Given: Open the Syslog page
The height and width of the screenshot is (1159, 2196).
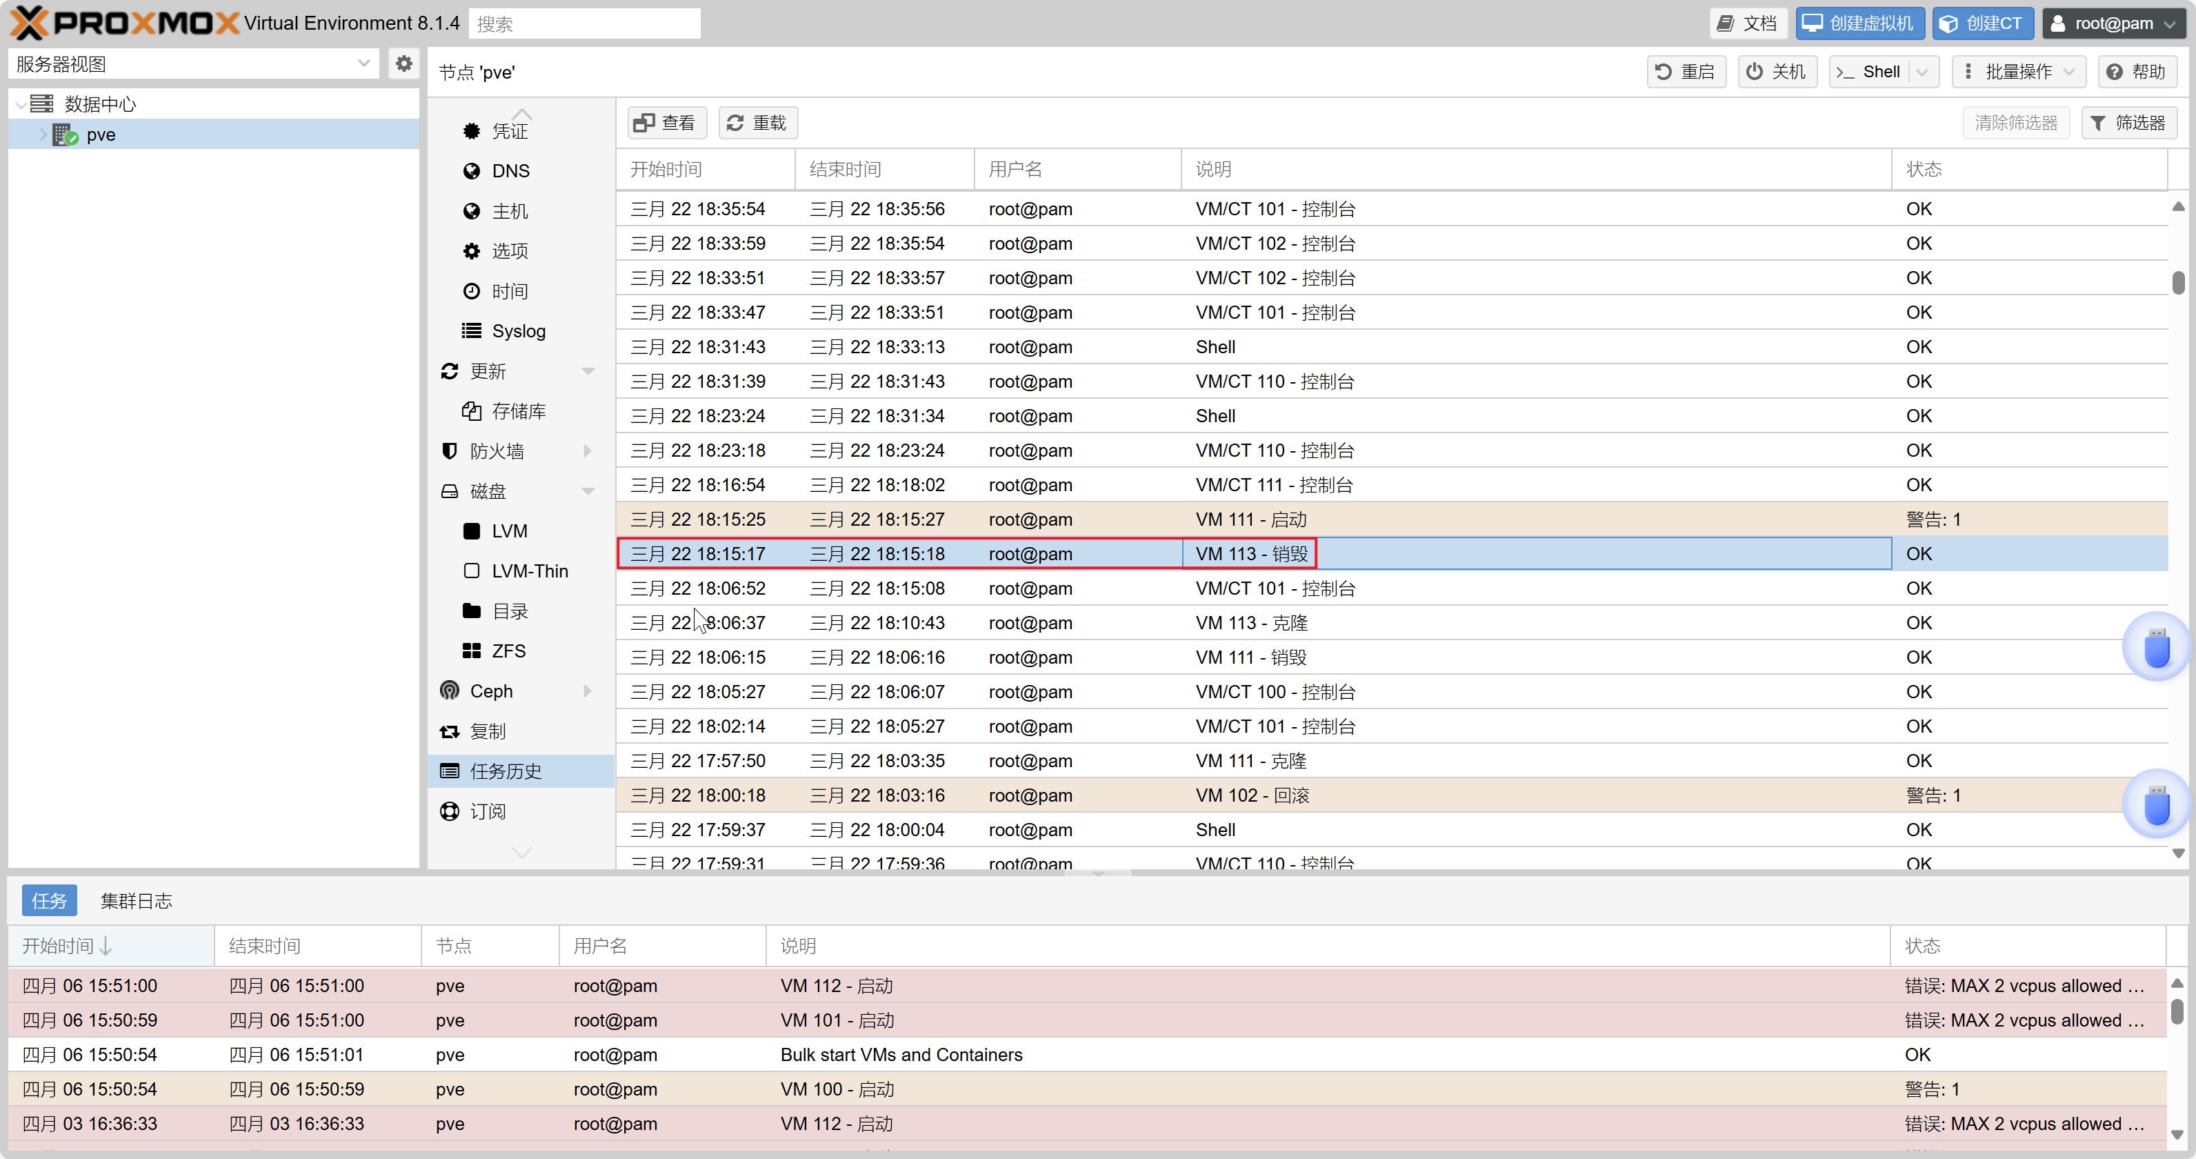Looking at the screenshot, I should (x=517, y=331).
